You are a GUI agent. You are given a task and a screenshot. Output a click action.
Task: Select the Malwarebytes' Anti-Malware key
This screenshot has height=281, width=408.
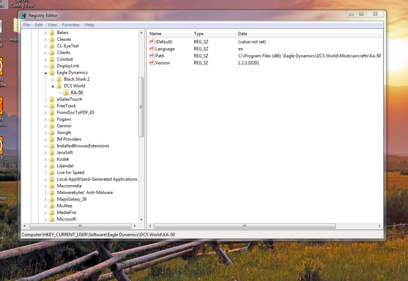pos(85,193)
